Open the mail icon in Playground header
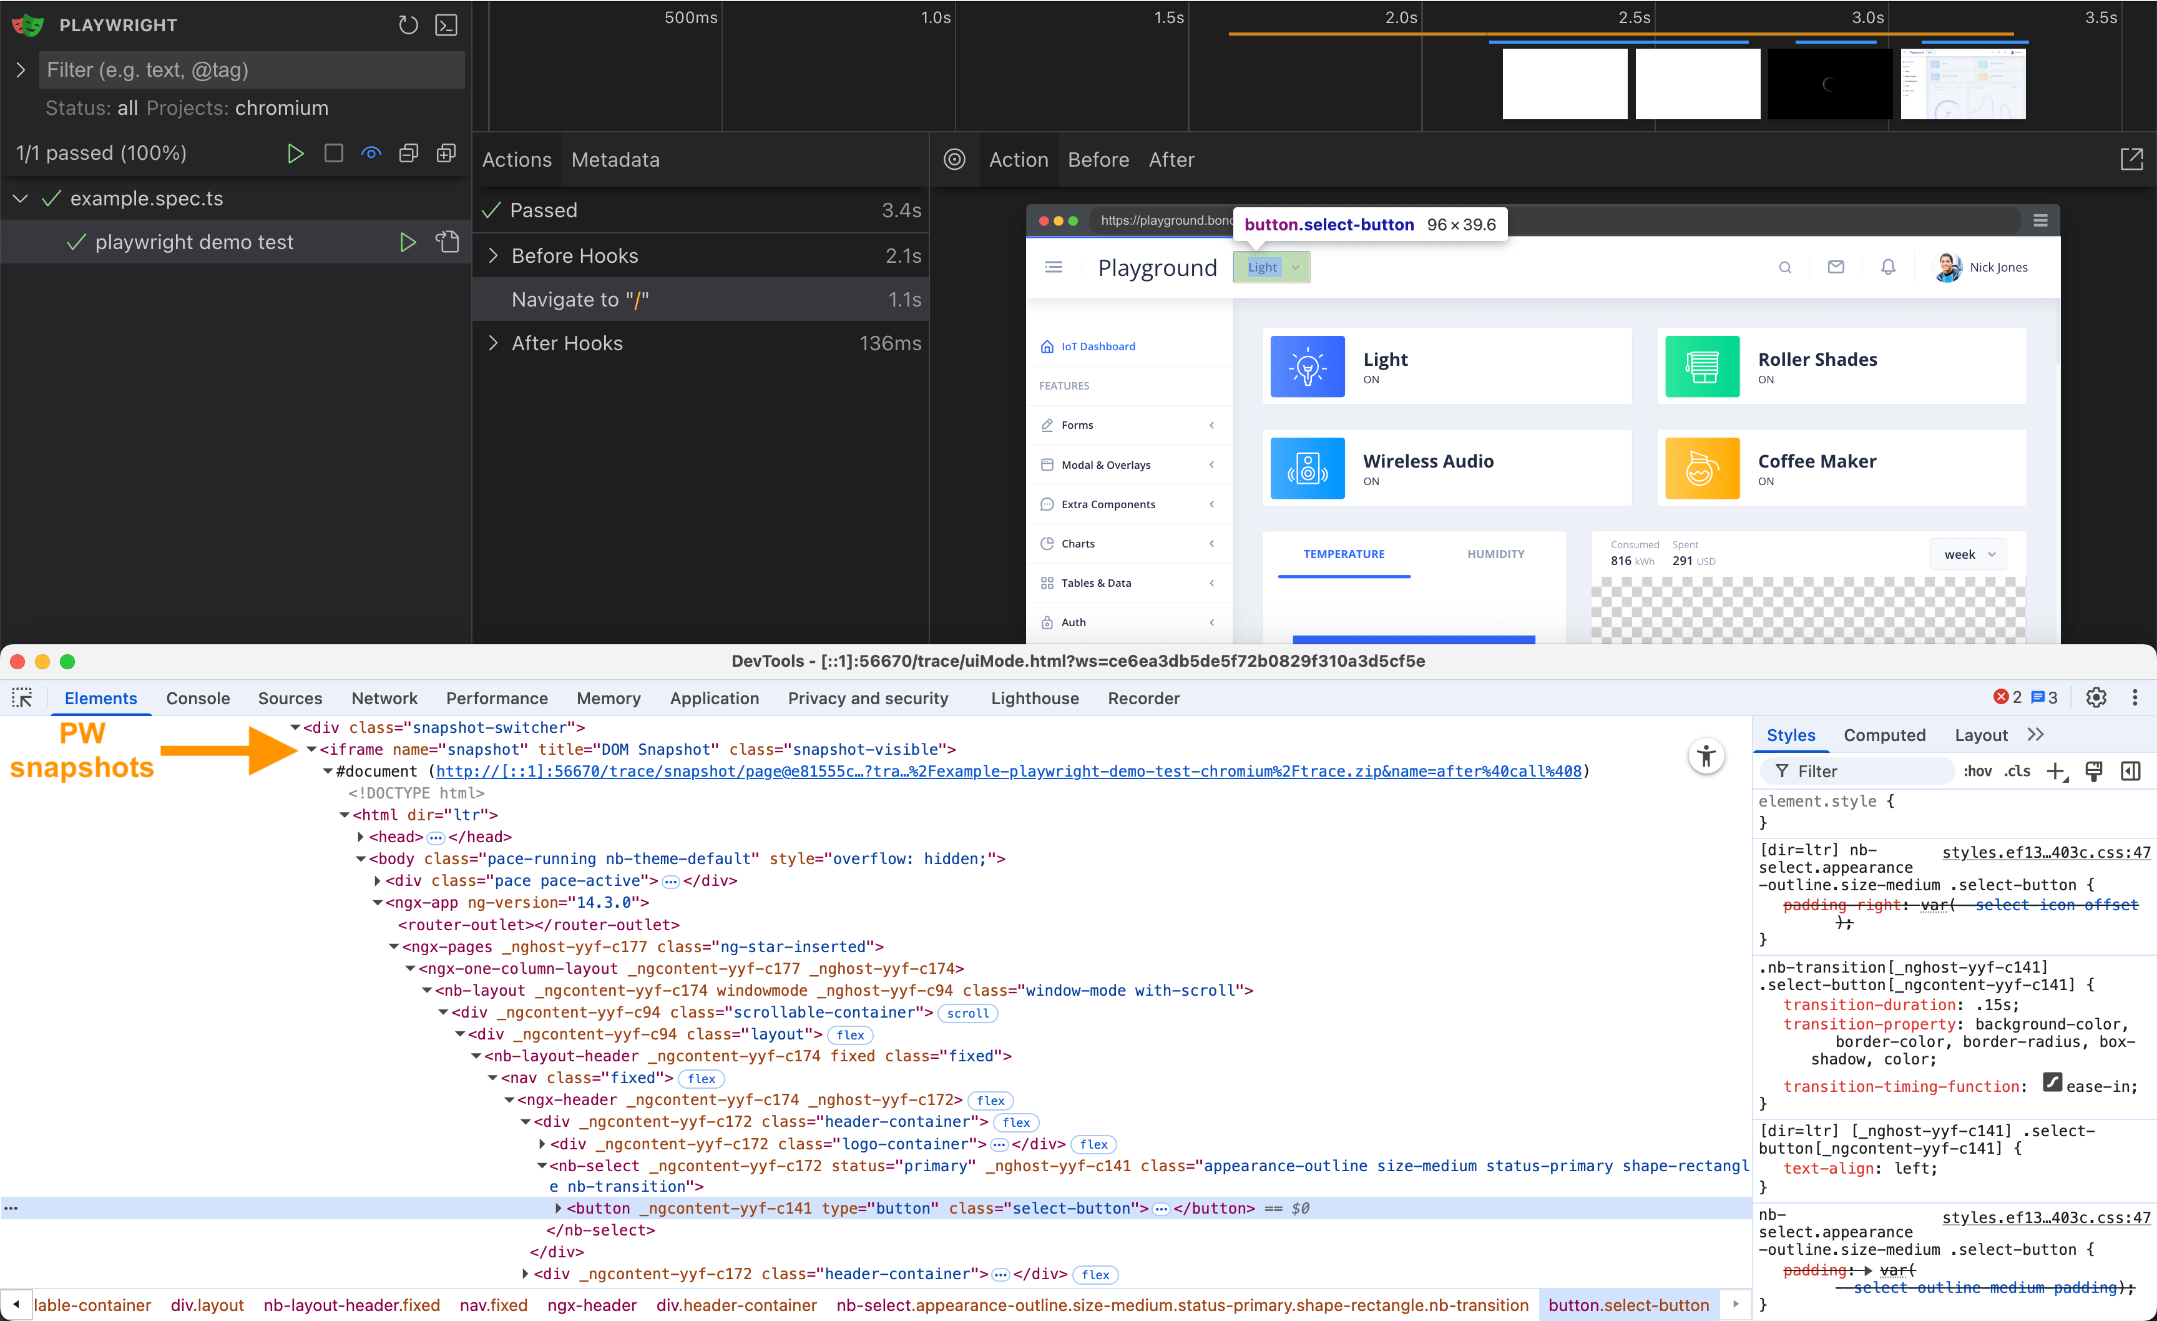The height and width of the screenshot is (1321, 2157). pos(1836,267)
